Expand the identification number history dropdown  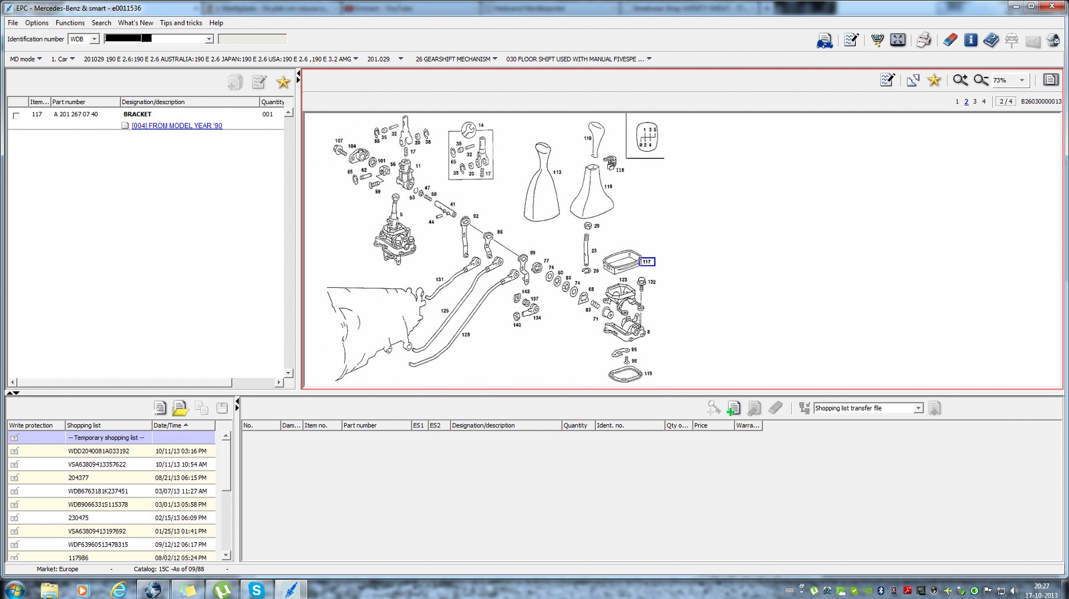[209, 39]
